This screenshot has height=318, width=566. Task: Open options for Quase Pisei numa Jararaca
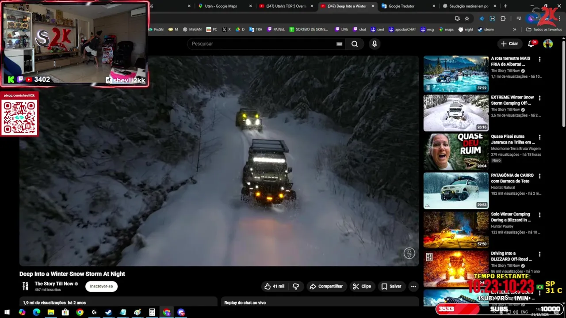click(539, 137)
